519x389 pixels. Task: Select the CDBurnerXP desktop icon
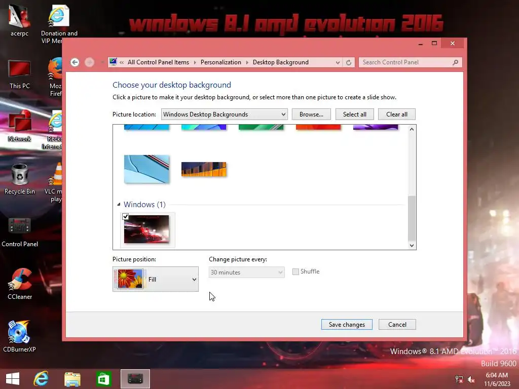pos(20,336)
